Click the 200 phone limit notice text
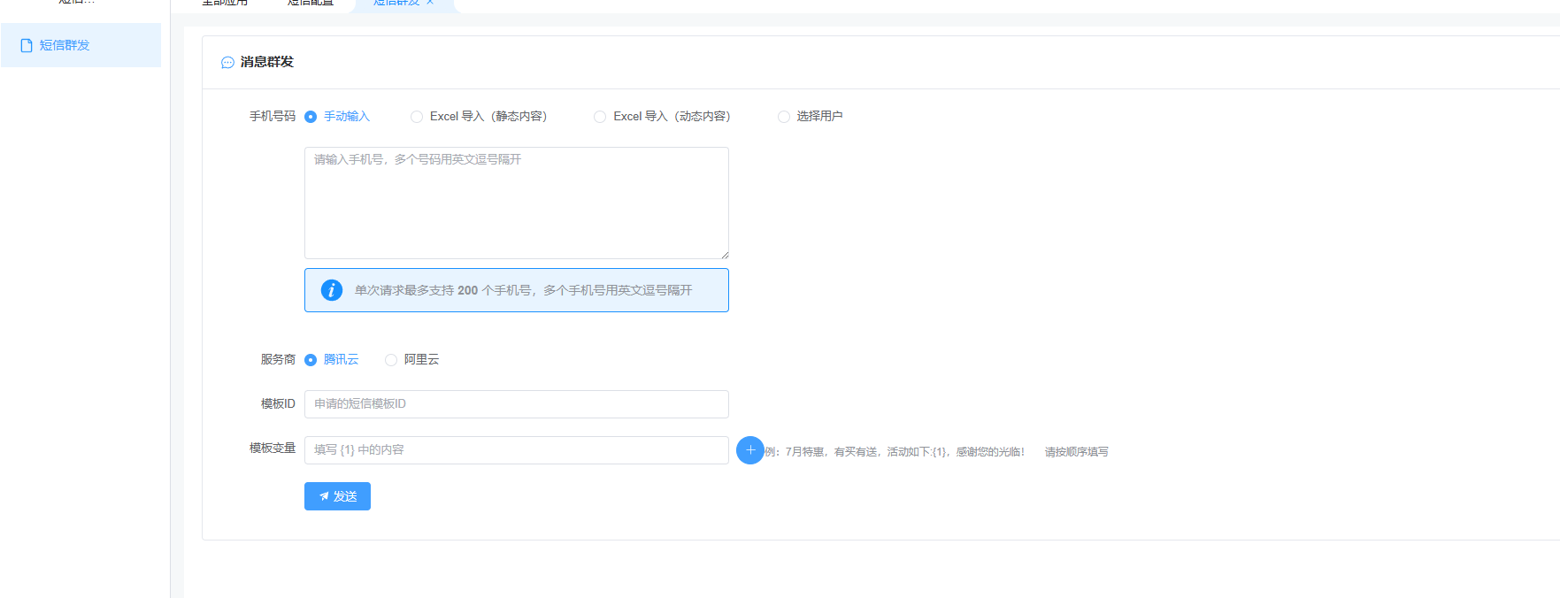This screenshot has width=1560, height=598. pyautogui.click(x=524, y=290)
